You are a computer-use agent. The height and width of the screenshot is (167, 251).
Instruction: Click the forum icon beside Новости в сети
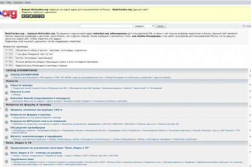pos(6,92)
